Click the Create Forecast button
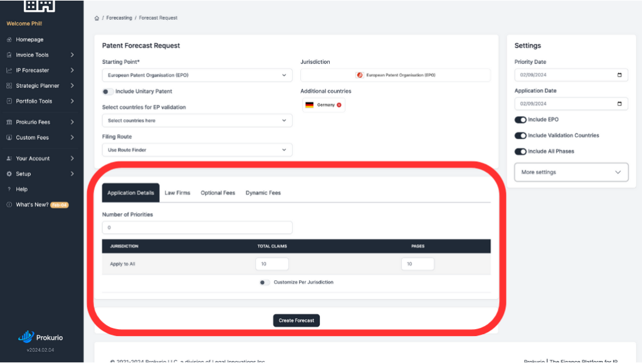Viewport: 642px width, 363px height. [x=297, y=320]
